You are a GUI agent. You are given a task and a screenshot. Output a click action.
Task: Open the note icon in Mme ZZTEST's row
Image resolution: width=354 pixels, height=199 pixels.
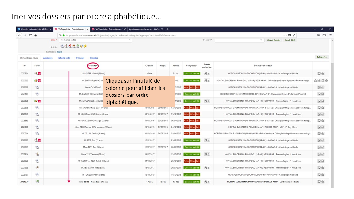(x=319, y=182)
